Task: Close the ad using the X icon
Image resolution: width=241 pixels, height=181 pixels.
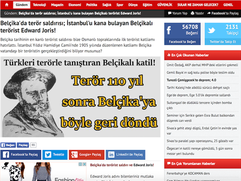Action: pyautogui.click(x=84, y=164)
